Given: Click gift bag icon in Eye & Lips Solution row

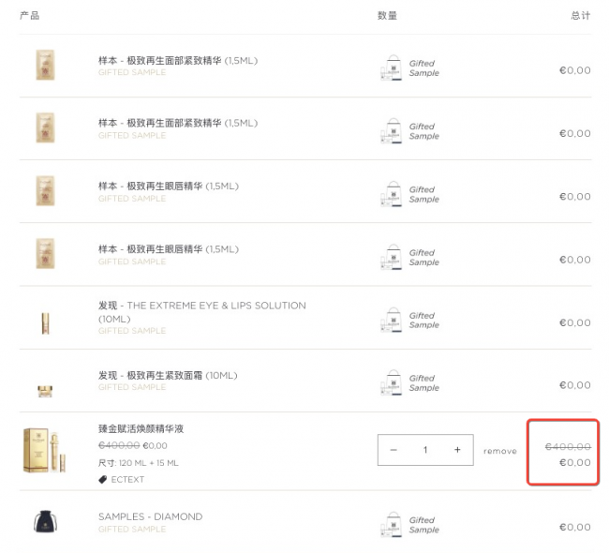Looking at the screenshot, I should [392, 320].
